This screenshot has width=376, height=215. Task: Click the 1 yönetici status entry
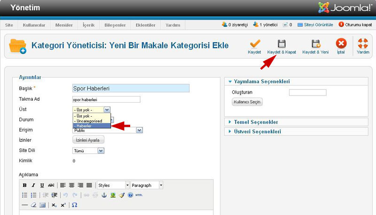(x=265, y=25)
